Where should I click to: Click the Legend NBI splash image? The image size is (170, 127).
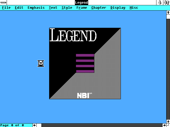click(x=85, y=63)
